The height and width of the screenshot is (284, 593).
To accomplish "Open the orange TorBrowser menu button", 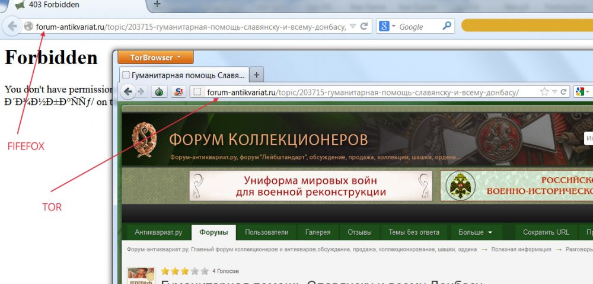I will pyautogui.click(x=155, y=58).
